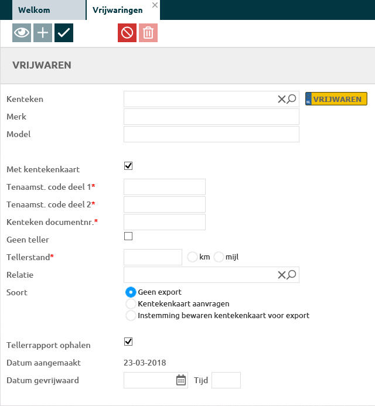Screen dimensions: 375x406
Task: Enable the Geen teller checkbox
Action: tap(128, 236)
